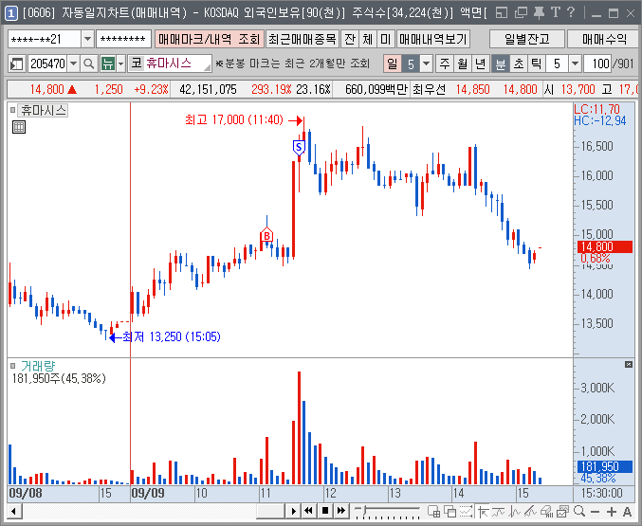642x526 pixels.
Task: Click the window number 1 icon in title bar
Action: pyautogui.click(x=10, y=13)
